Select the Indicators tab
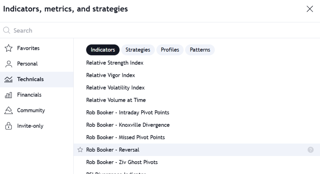This screenshot has height=174, width=320. tap(103, 50)
